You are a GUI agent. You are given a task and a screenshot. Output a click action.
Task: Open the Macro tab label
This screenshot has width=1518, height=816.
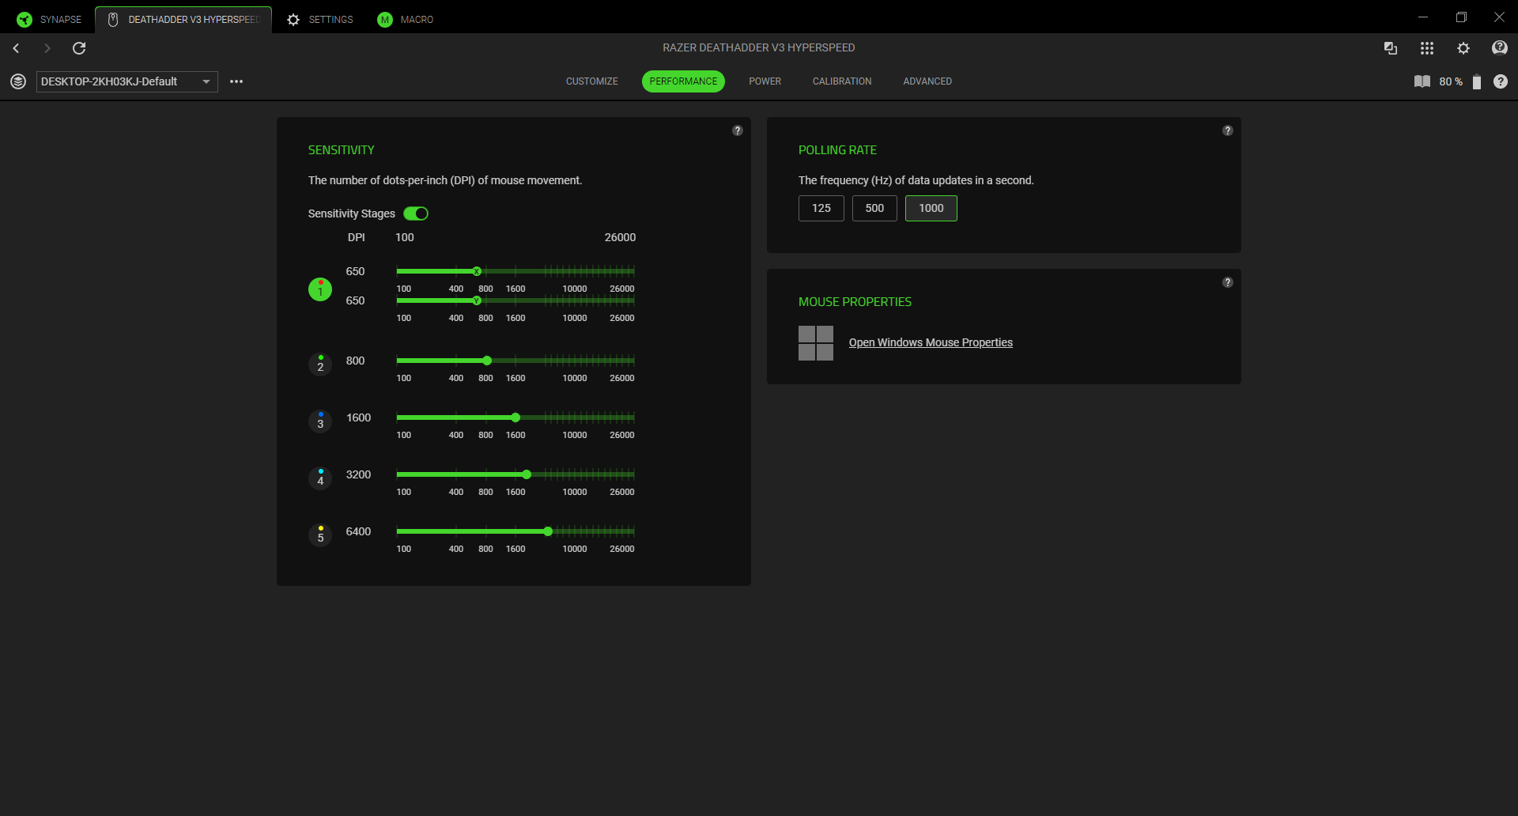tap(417, 20)
